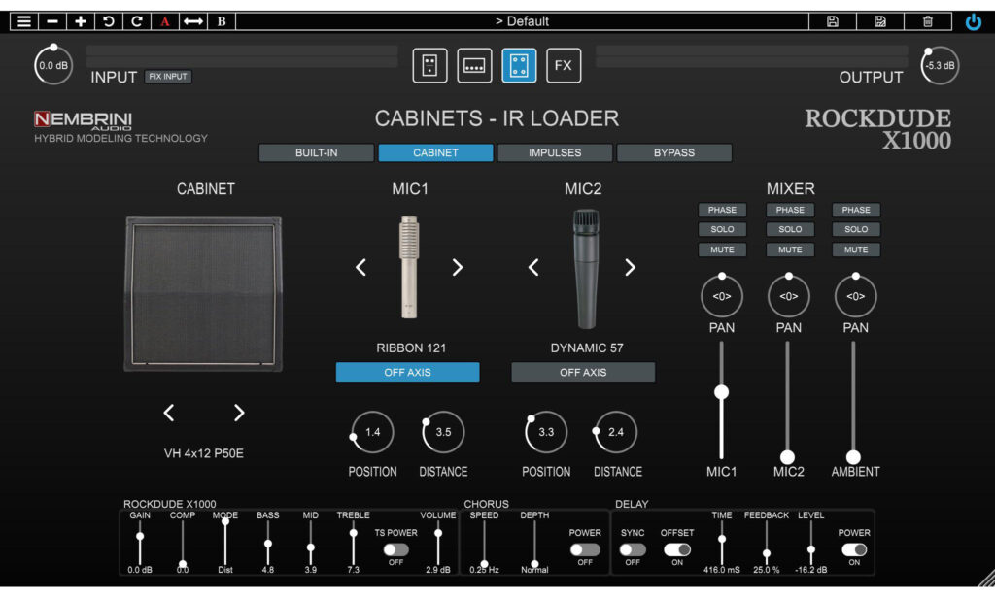Viewport: 995px width, 597px height.
Task: Open the Default preset selector
Action: tap(522, 21)
